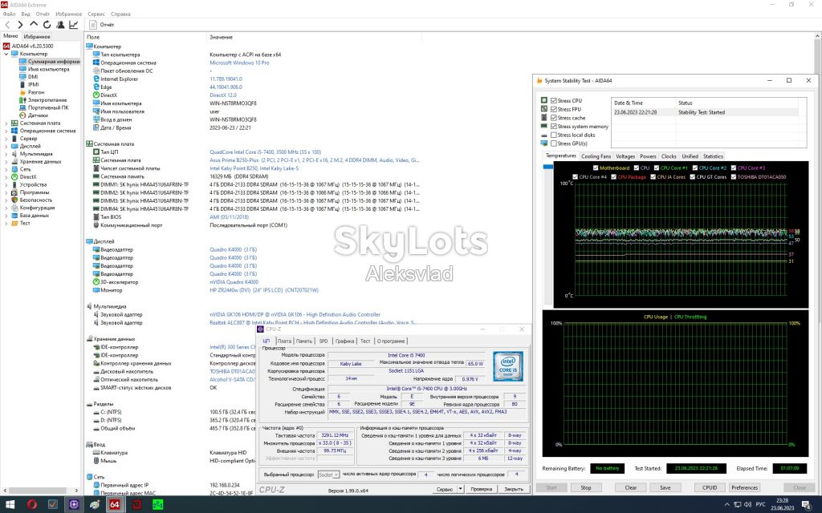Refresh the AIDA64 page
Screen dimensions: 822x513
click(x=47, y=25)
